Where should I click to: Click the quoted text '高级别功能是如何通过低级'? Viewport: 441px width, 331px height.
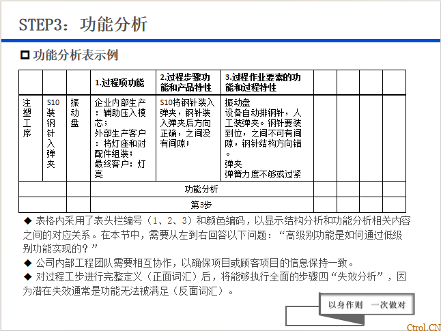[344, 235]
